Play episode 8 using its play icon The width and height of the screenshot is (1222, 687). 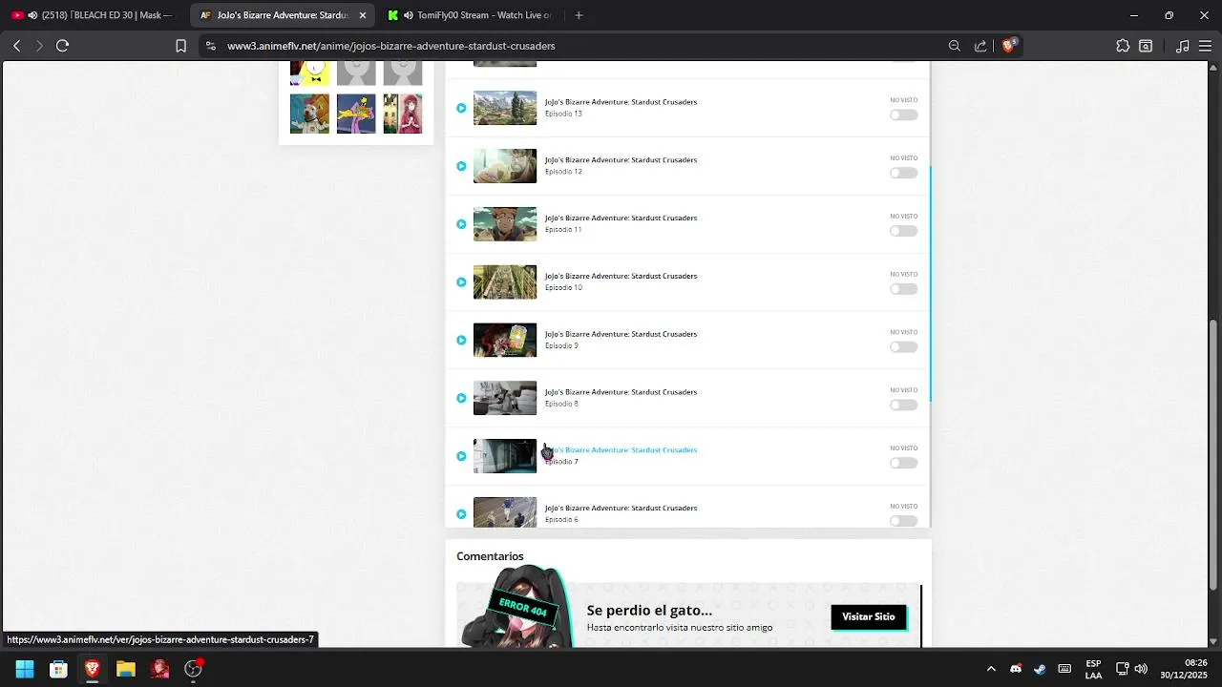(x=461, y=398)
